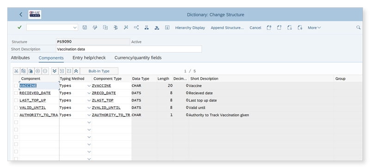Image resolution: width=370 pixels, height=168 pixels.
Task: Open Typing Method dropdown for LAST_TOP_UP
Action: [89, 100]
